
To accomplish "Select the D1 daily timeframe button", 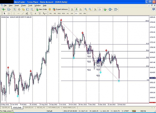I will coord(76,13).
